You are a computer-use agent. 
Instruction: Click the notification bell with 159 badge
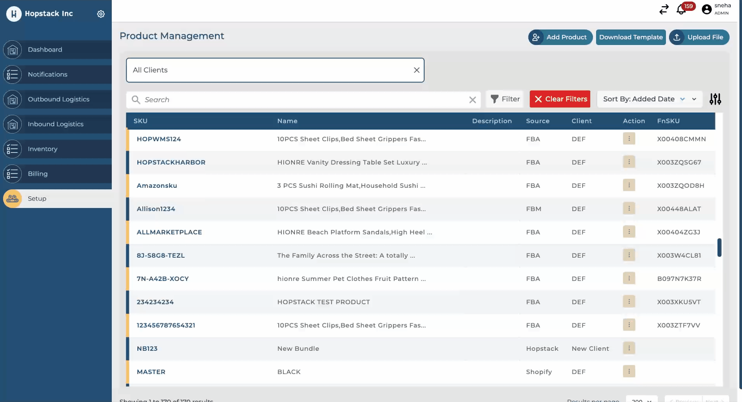[x=681, y=10]
